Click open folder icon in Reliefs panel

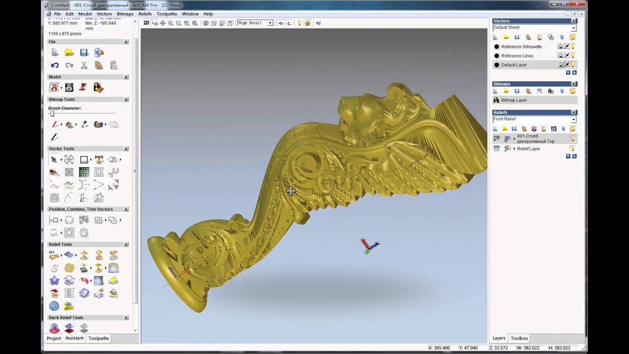[x=505, y=129]
